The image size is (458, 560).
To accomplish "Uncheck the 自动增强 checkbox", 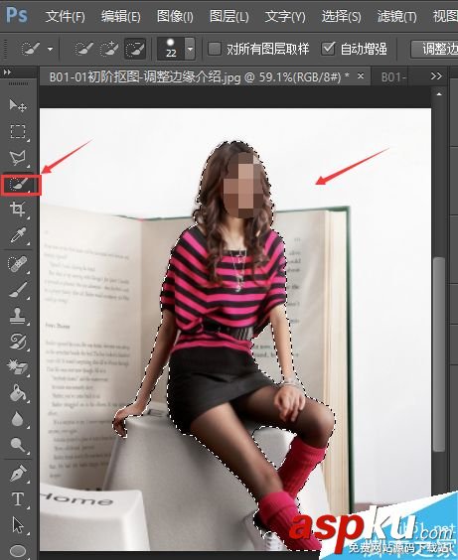I will click(328, 49).
